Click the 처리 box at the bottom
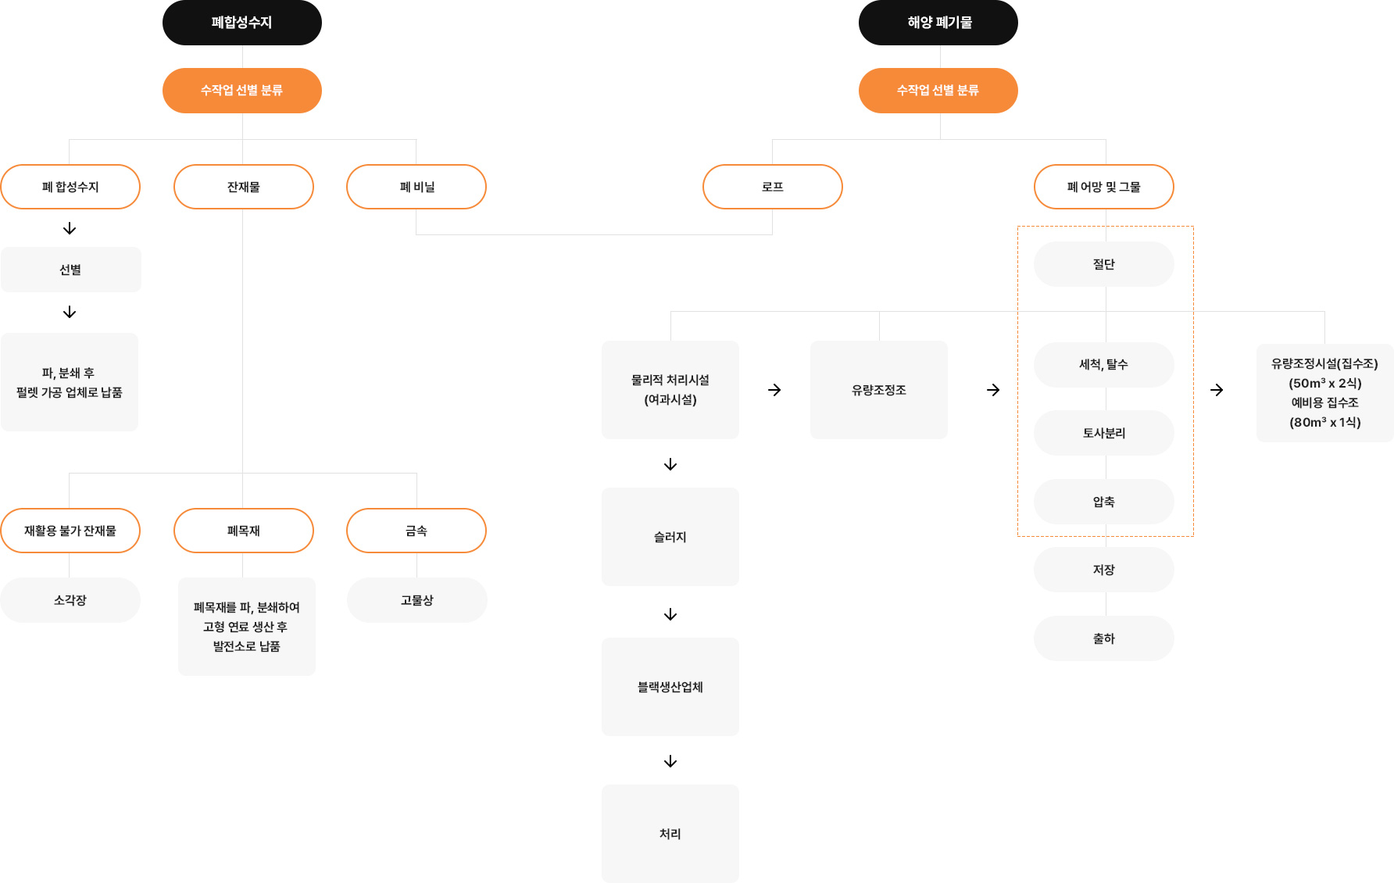 pyautogui.click(x=670, y=834)
